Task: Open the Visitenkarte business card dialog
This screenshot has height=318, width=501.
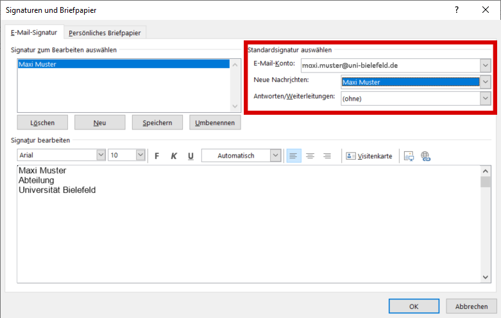Action: (x=369, y=156)
